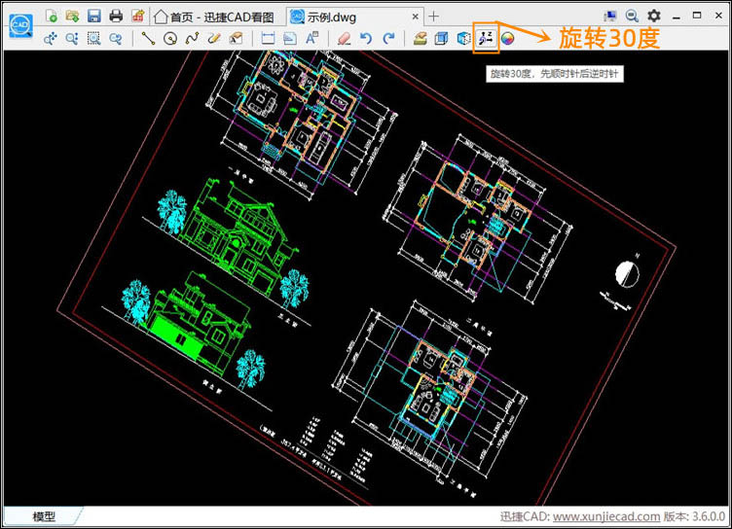The image size is (732, 529).
Task: Select the polyline curve tool
Action: click(192, 38)
